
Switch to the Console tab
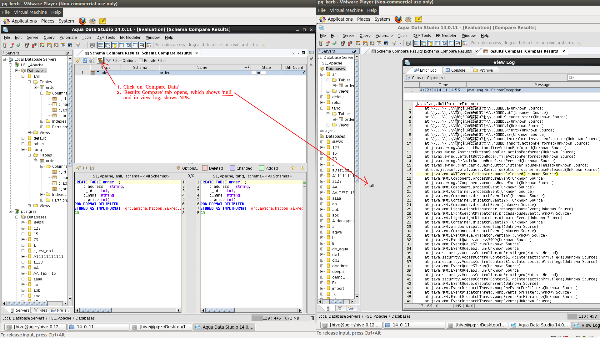(455, 70)
